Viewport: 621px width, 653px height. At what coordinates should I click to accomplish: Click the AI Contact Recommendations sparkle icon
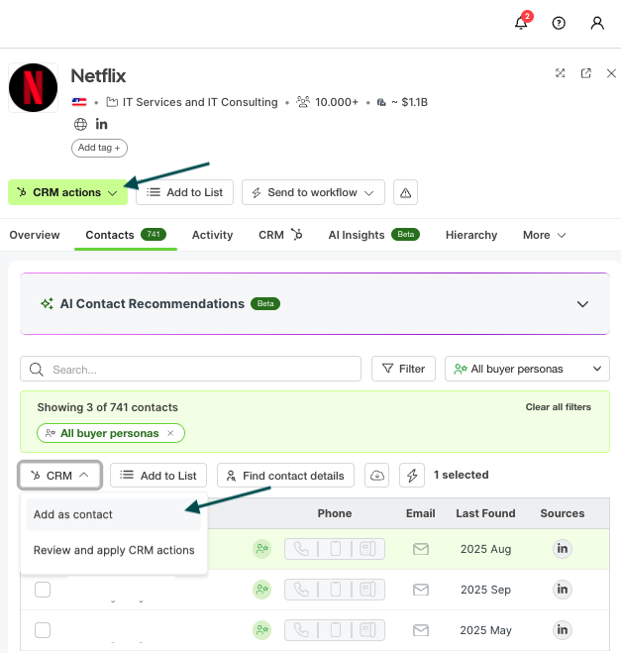[47, 303]
